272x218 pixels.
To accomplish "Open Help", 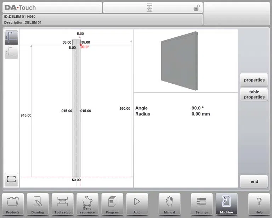I will pos(259,204).
